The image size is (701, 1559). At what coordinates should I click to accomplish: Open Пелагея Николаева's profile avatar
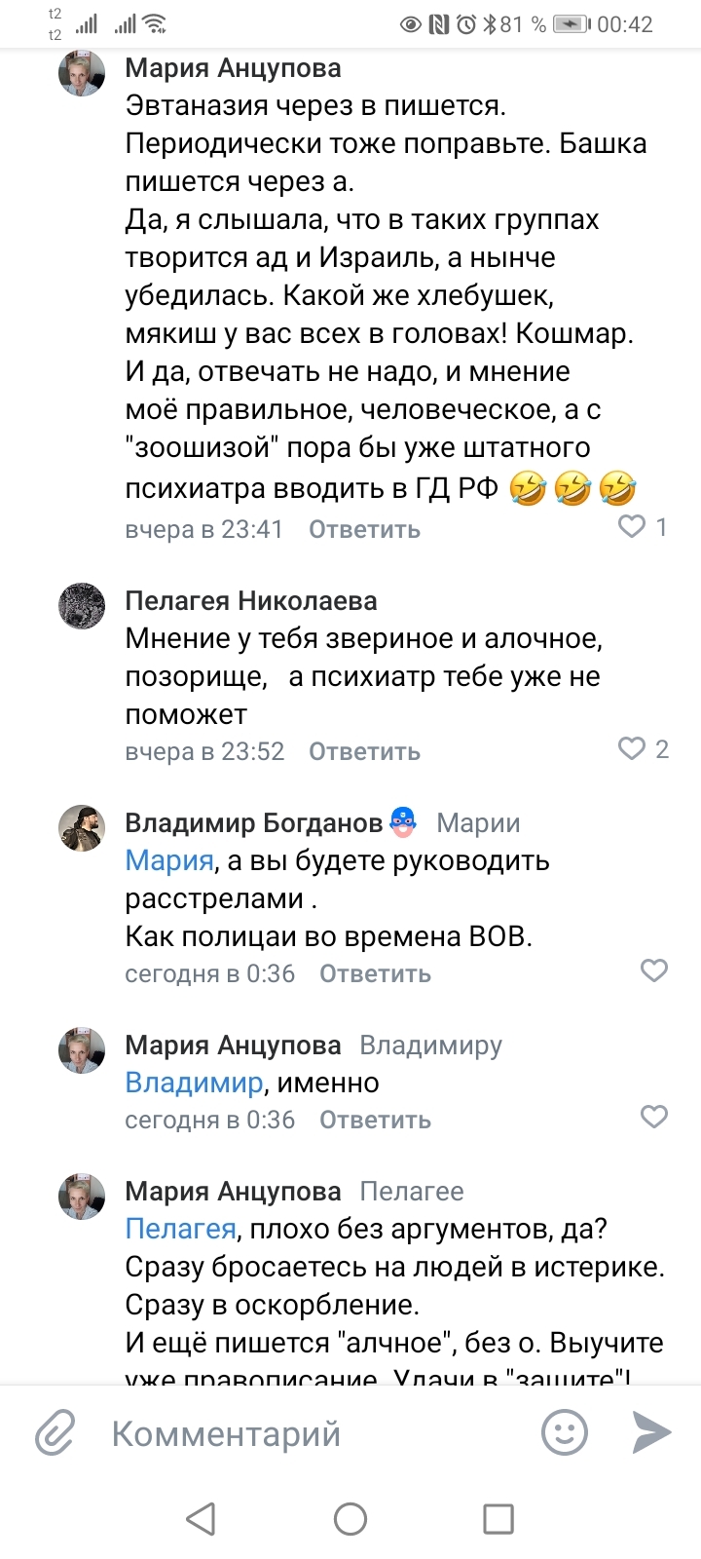click(x=82, y=606)
